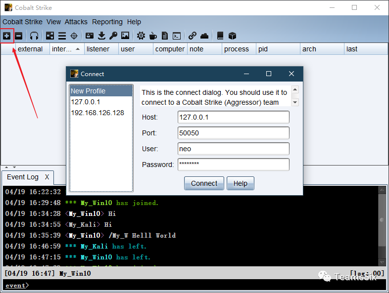The width and height of the screenshot is (389, 293).
Task: Open the Attacks menu
Action: (76, 22)
